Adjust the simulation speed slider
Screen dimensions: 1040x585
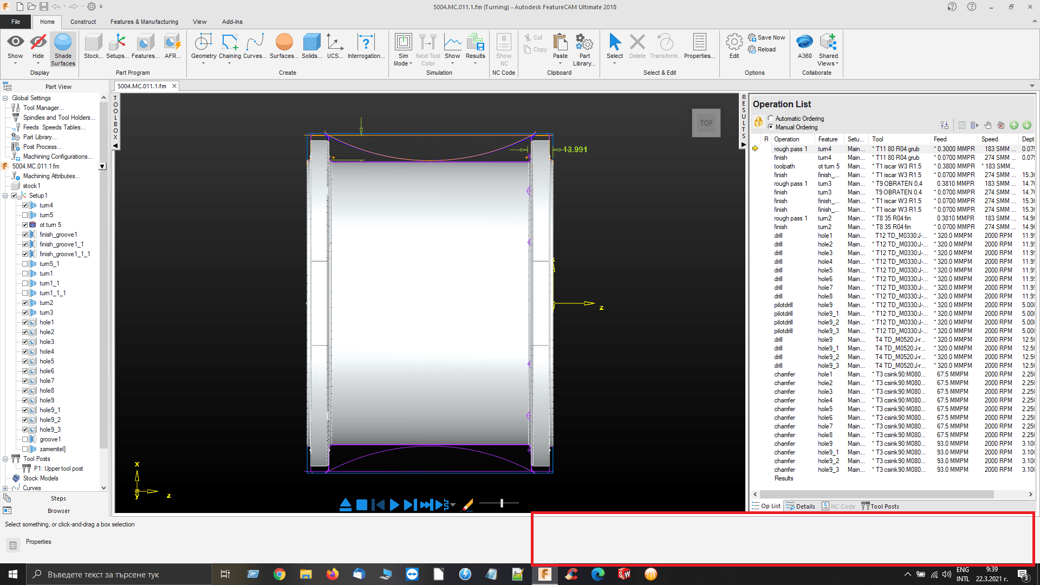(x=502, y=504)
